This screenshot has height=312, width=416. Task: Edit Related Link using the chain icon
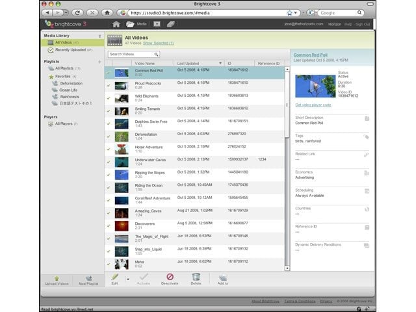click(367, 155)
